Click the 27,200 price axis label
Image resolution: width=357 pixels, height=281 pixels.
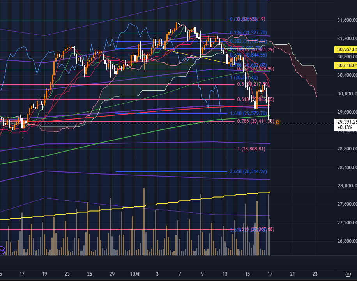pyautogui.click(x=347, y=223)
